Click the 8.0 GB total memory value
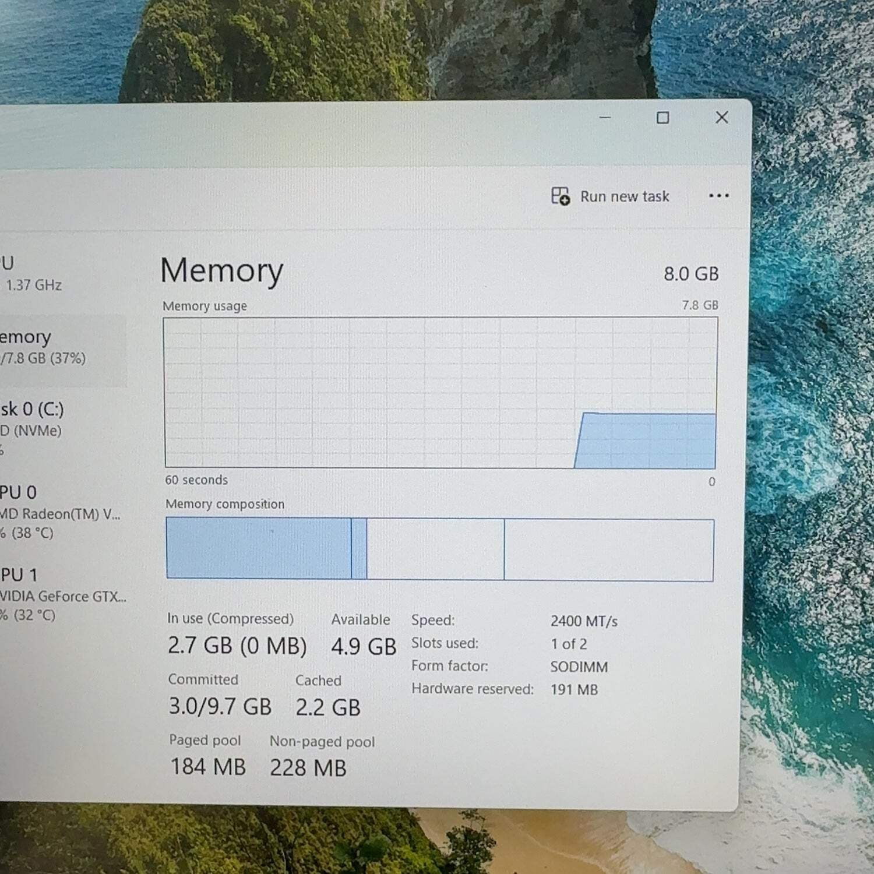Viewport: 874px width, 874px height. [691, 274]
